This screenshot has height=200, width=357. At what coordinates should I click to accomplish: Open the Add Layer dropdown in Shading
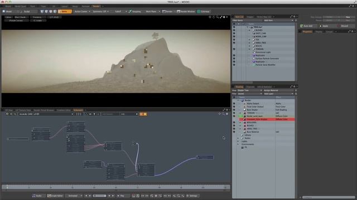pos(278,94)
